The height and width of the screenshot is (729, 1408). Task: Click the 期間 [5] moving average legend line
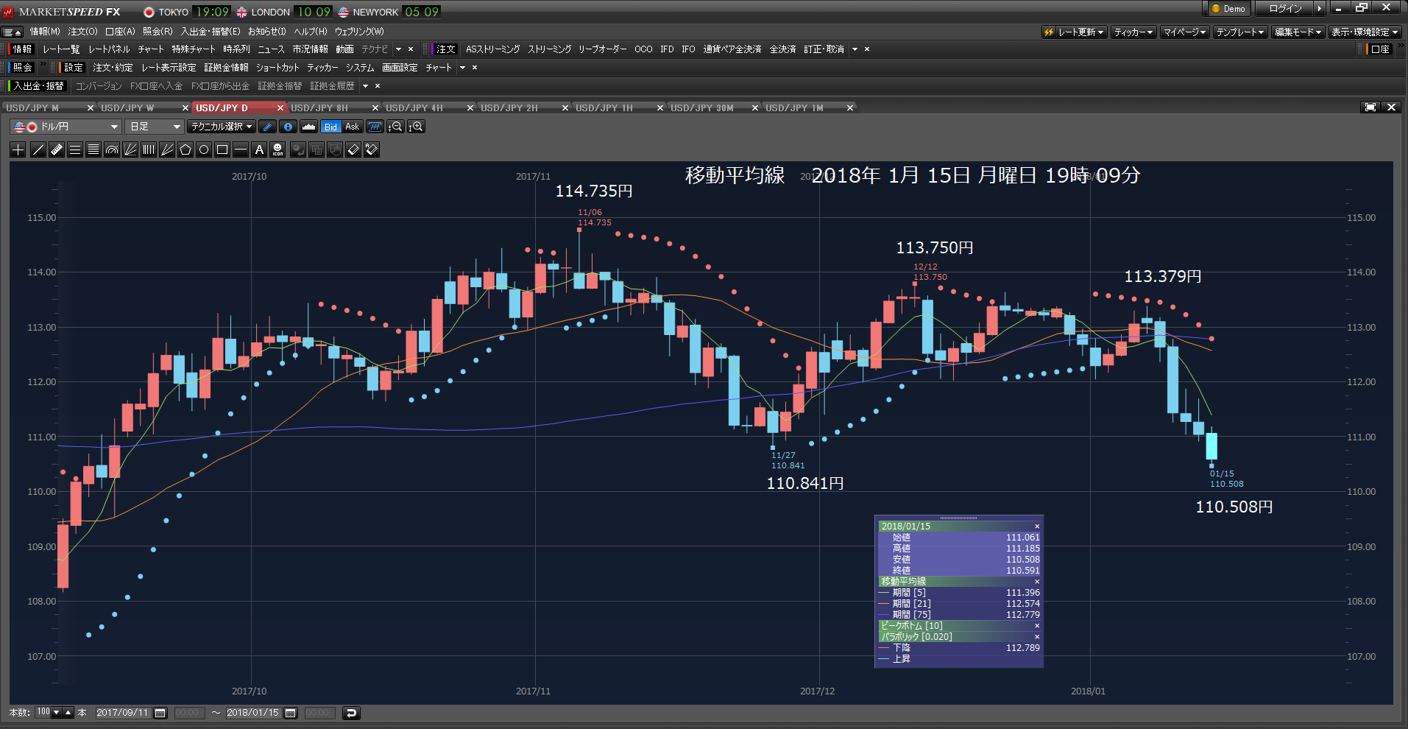[x=959, y=593]
